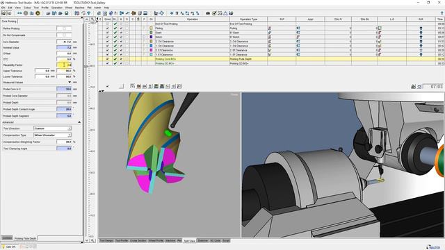
Task: Click the Fluting color swatch
Action: click(x=151, y=28)
